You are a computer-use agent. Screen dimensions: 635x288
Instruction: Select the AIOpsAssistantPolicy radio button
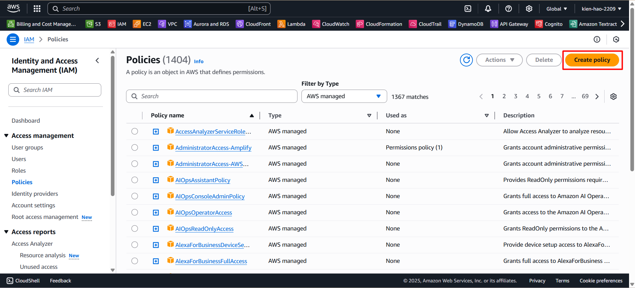click(135, 180)
